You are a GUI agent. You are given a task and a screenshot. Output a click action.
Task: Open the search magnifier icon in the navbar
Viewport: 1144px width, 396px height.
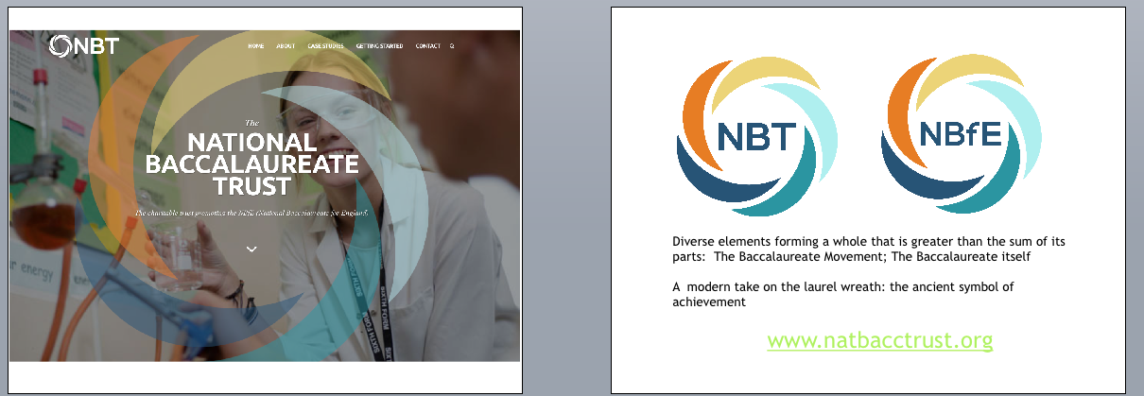pos(452,46)
